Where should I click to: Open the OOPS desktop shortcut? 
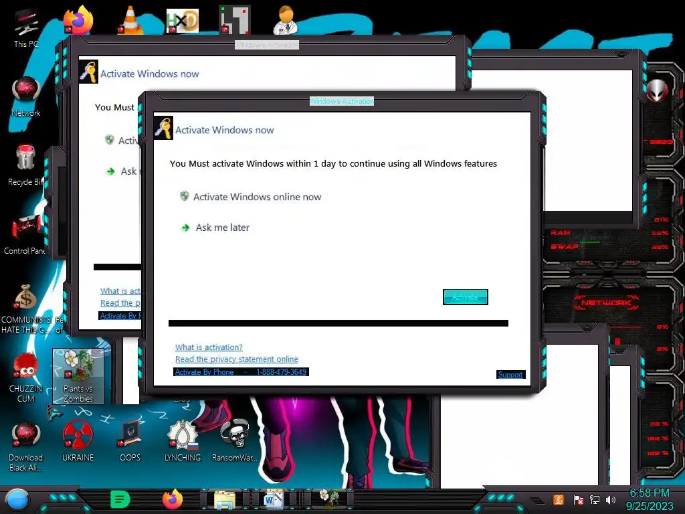coord(130,442)
